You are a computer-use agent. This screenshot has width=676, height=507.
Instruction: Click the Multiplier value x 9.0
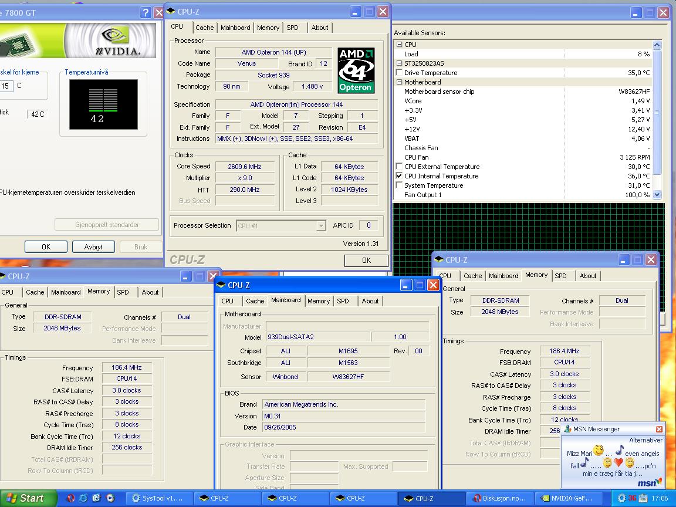coord(245,178)
